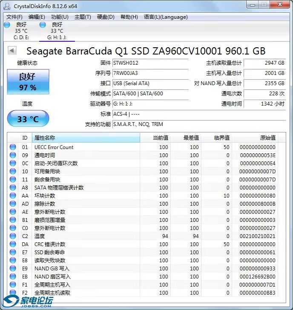293x310 pixels.
Task: Click the status orb of row E8 读取失败块数
Action: click(x=13, y=260)
